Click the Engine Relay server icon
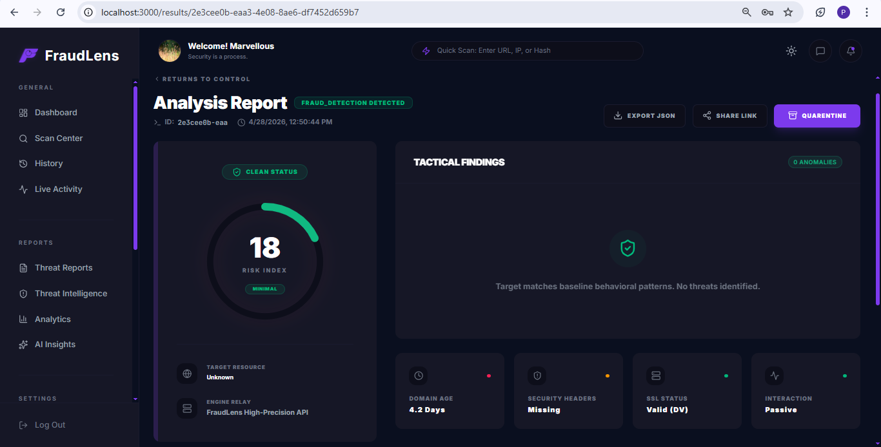The height and width of the screenshot is (447, 881). click(187, 408)
